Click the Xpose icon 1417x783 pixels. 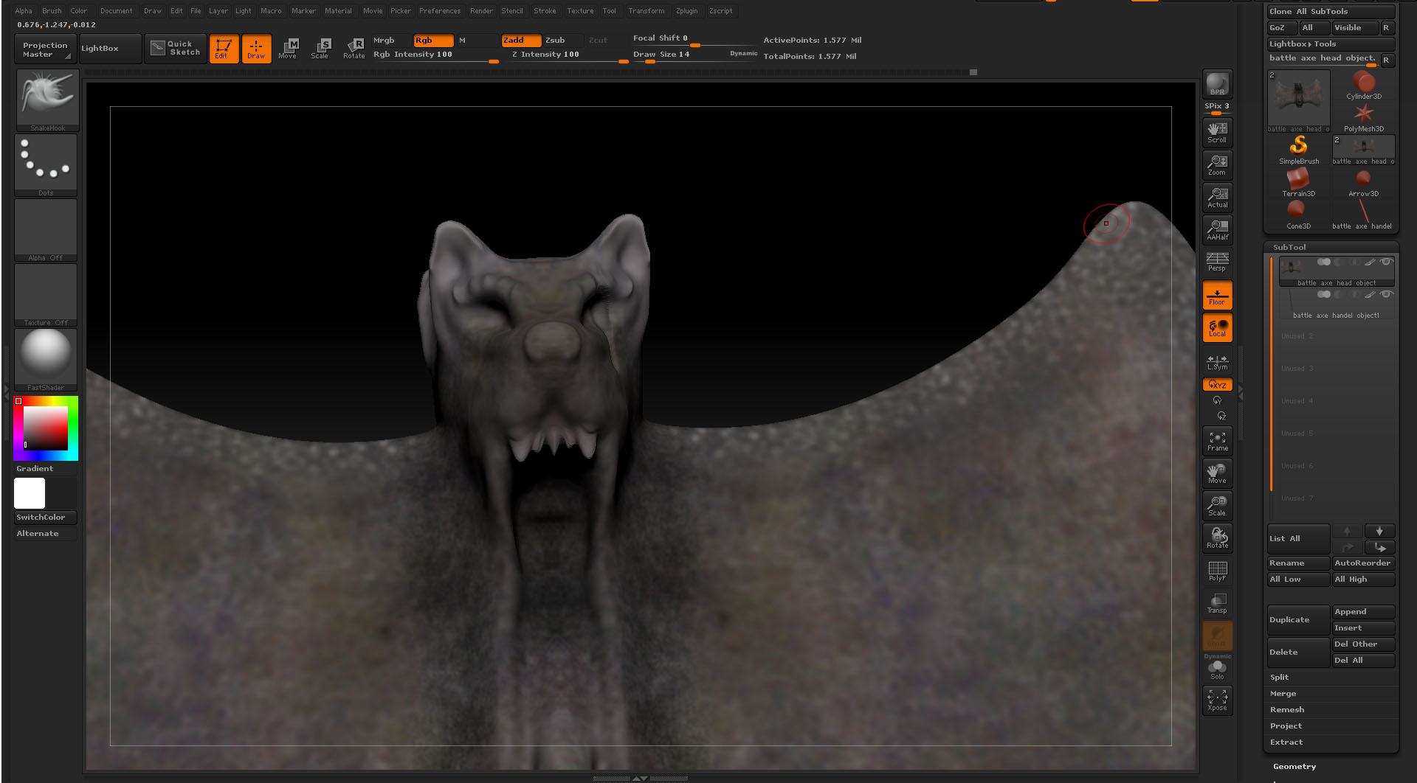pos(1217,700)
